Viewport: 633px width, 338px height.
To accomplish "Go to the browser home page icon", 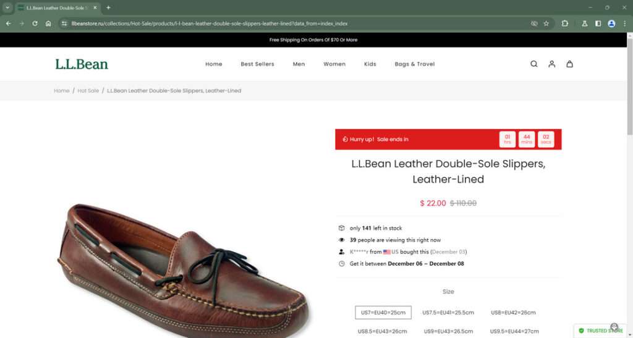I will coord(48,23).
